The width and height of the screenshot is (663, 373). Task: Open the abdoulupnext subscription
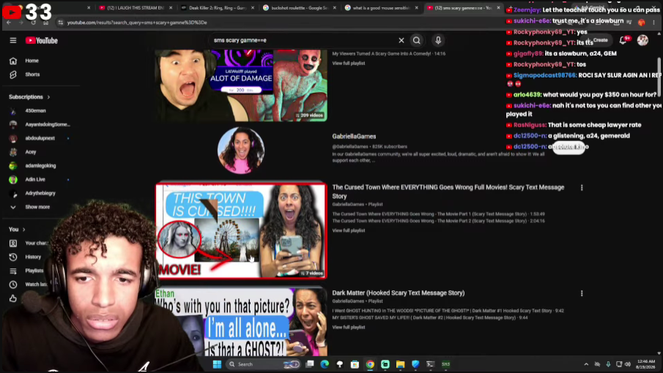click(40, 138)
